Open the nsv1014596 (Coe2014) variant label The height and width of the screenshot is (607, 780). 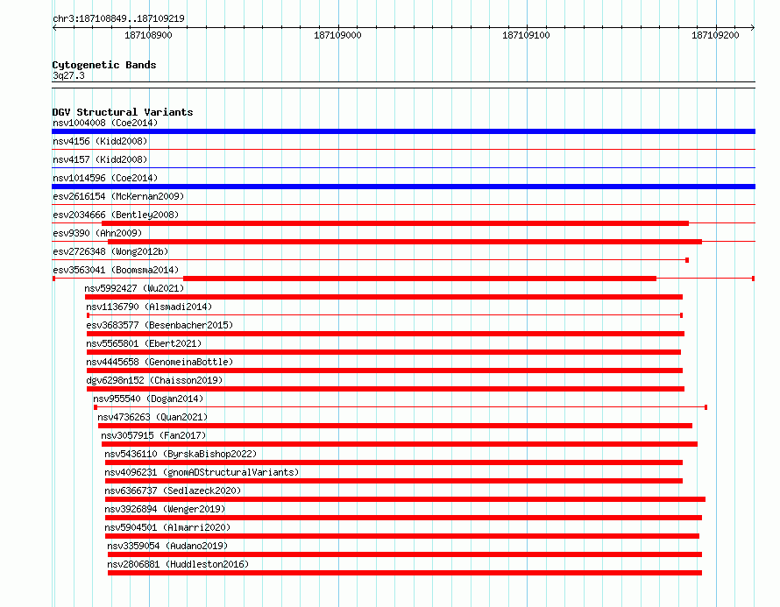point(105,178)
